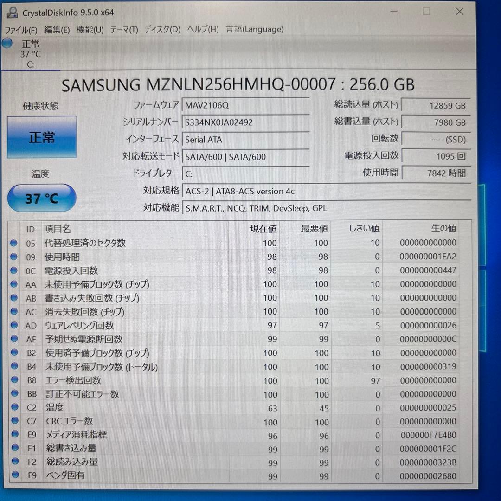Click the blue indicator next to 使用時間 attribute

14,257
